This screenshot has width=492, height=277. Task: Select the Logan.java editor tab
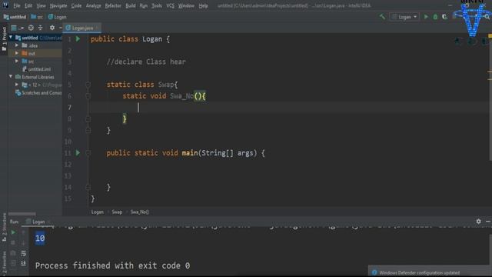pos(82,28)
